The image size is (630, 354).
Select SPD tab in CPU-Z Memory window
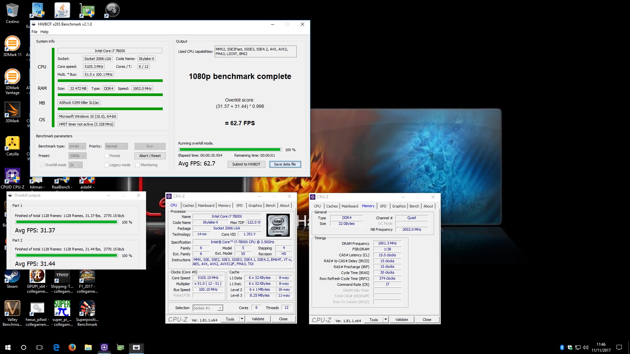pos(383,206)
